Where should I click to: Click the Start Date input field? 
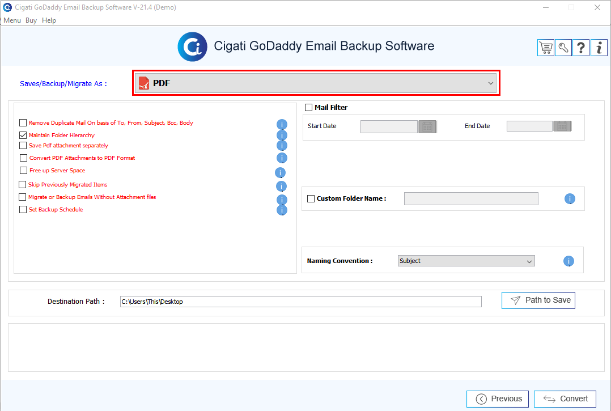pos(389,126)
